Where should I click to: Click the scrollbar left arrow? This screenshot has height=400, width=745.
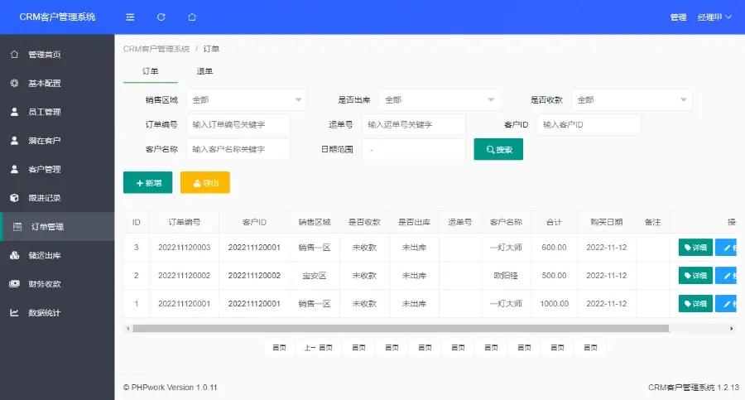pos(127,328)
